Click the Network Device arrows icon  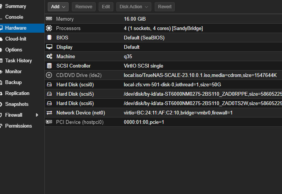49,113
